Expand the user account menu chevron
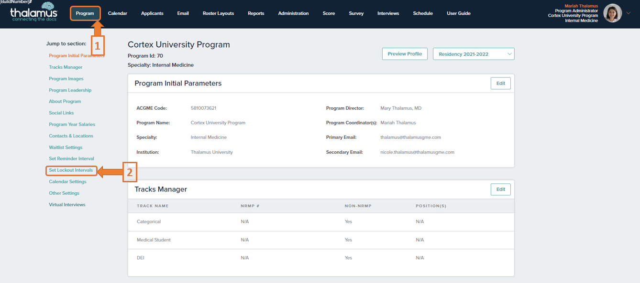 [x=629, y=13]
